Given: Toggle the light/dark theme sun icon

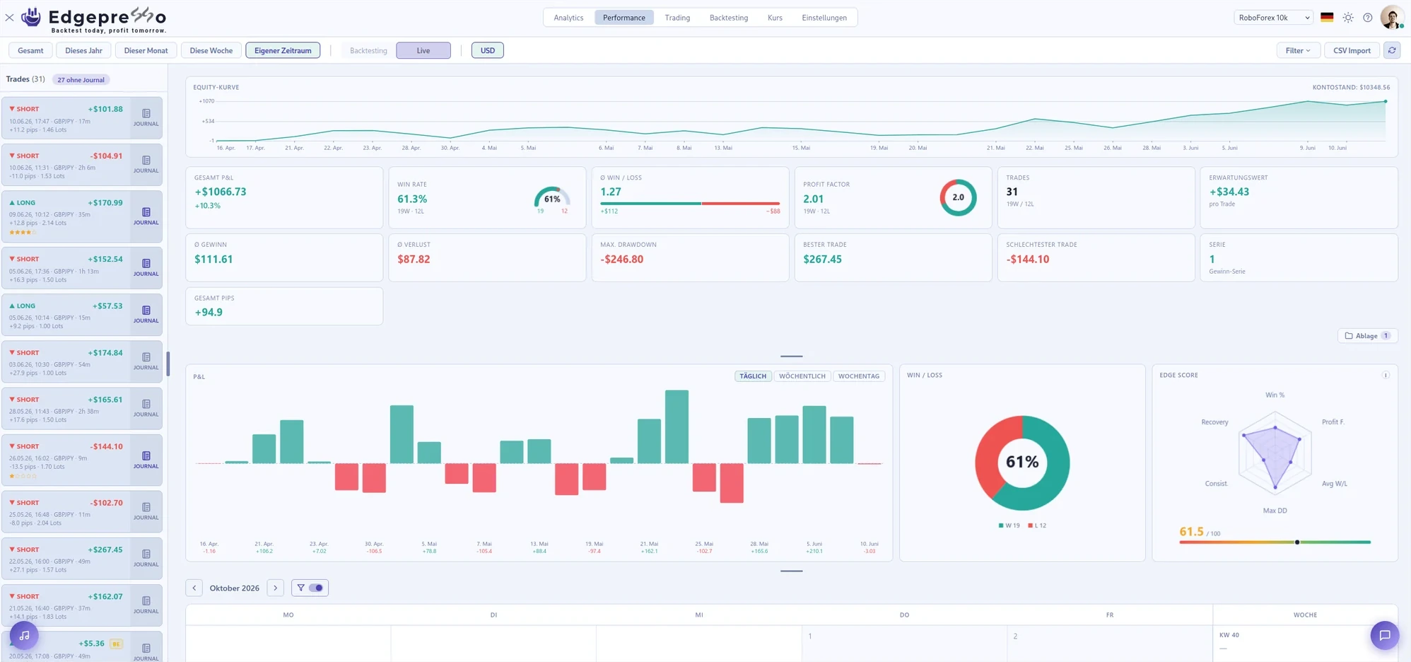Looking at the screenshot, I should coord(1348,18).
